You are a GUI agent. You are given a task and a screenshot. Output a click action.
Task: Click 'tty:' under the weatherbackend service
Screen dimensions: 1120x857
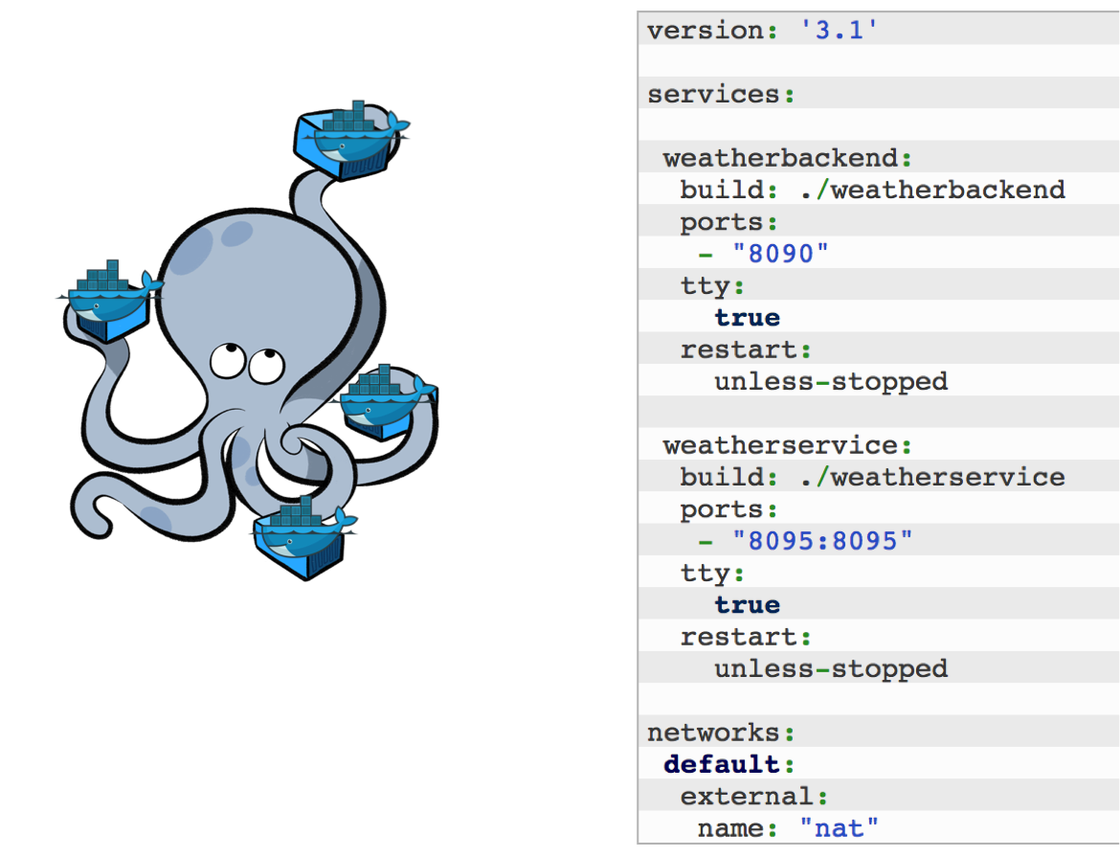[712, 286]
